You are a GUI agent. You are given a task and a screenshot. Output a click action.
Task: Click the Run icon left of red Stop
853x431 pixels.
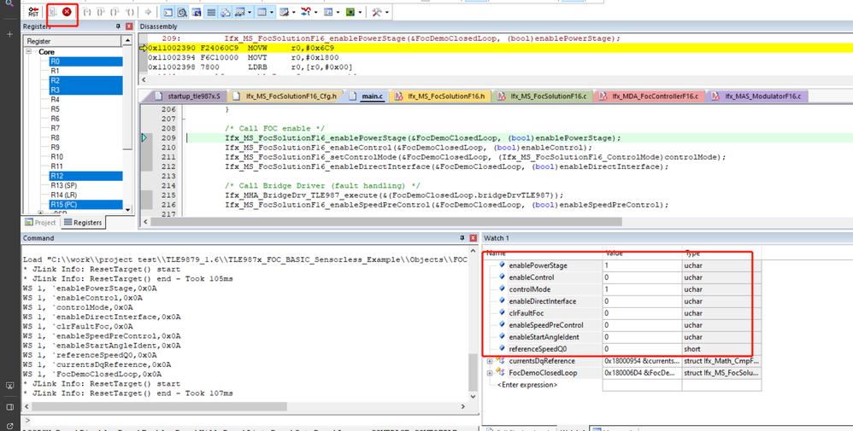click(53, 11)
